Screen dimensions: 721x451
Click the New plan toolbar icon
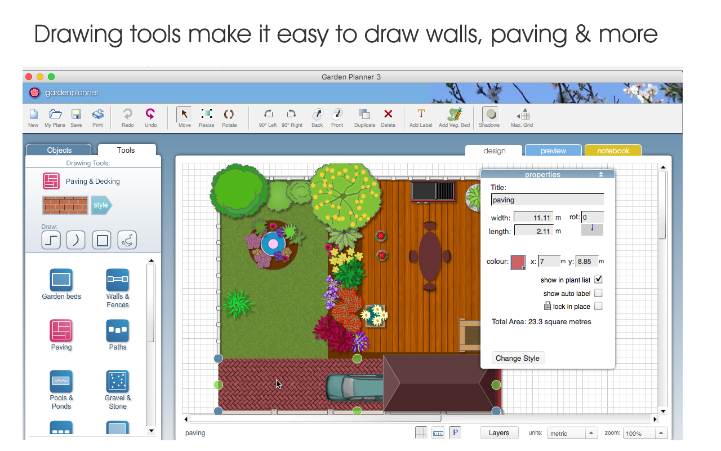coord(33,114)
